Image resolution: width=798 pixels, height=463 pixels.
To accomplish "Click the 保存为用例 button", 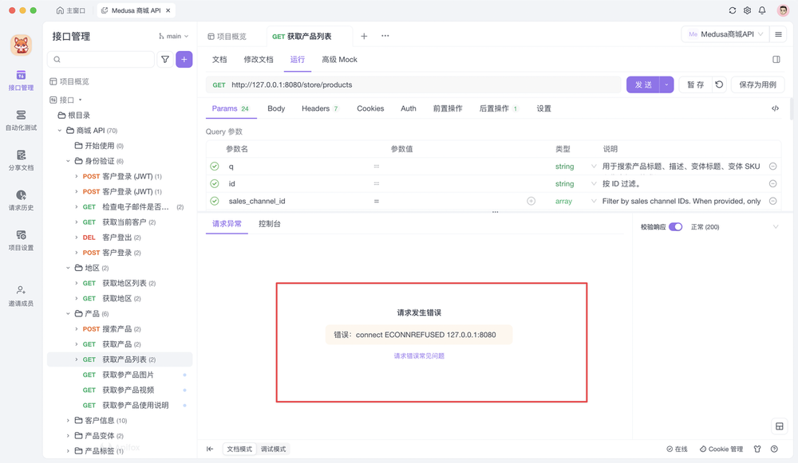I will [758, 84].
